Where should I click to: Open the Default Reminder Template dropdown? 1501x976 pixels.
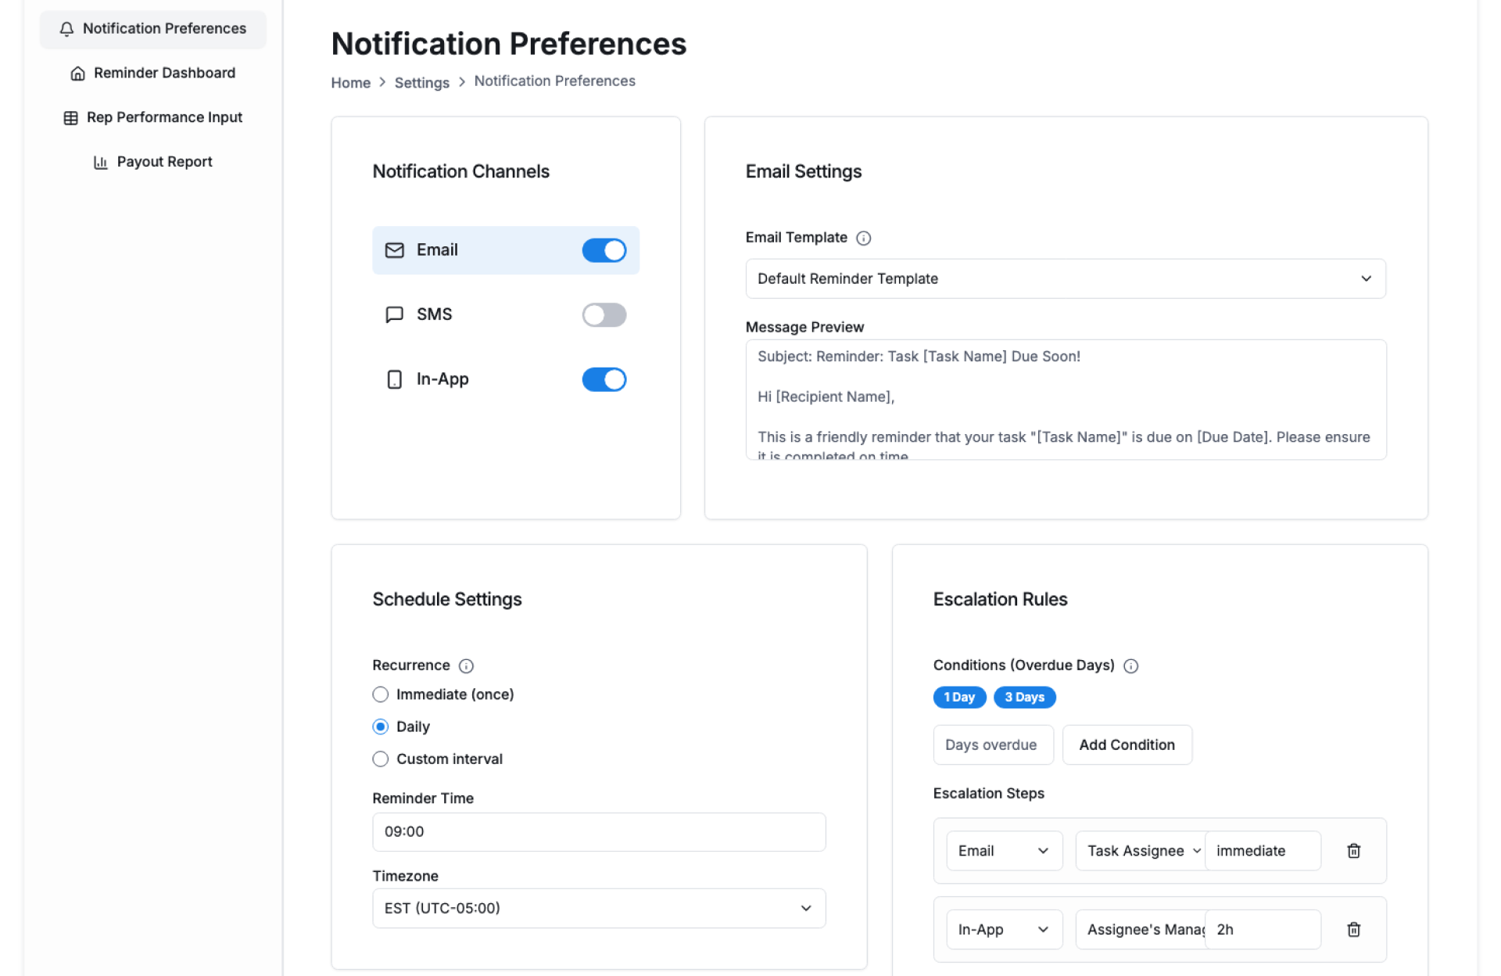[1065, 278]
